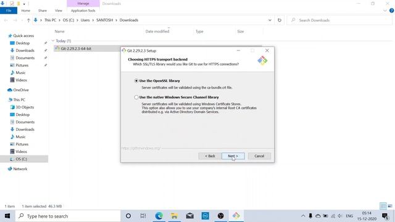Go forward in Explorer navigation
Image resolution: width=395 pixels, height=222 pixels.
[15, 20]
